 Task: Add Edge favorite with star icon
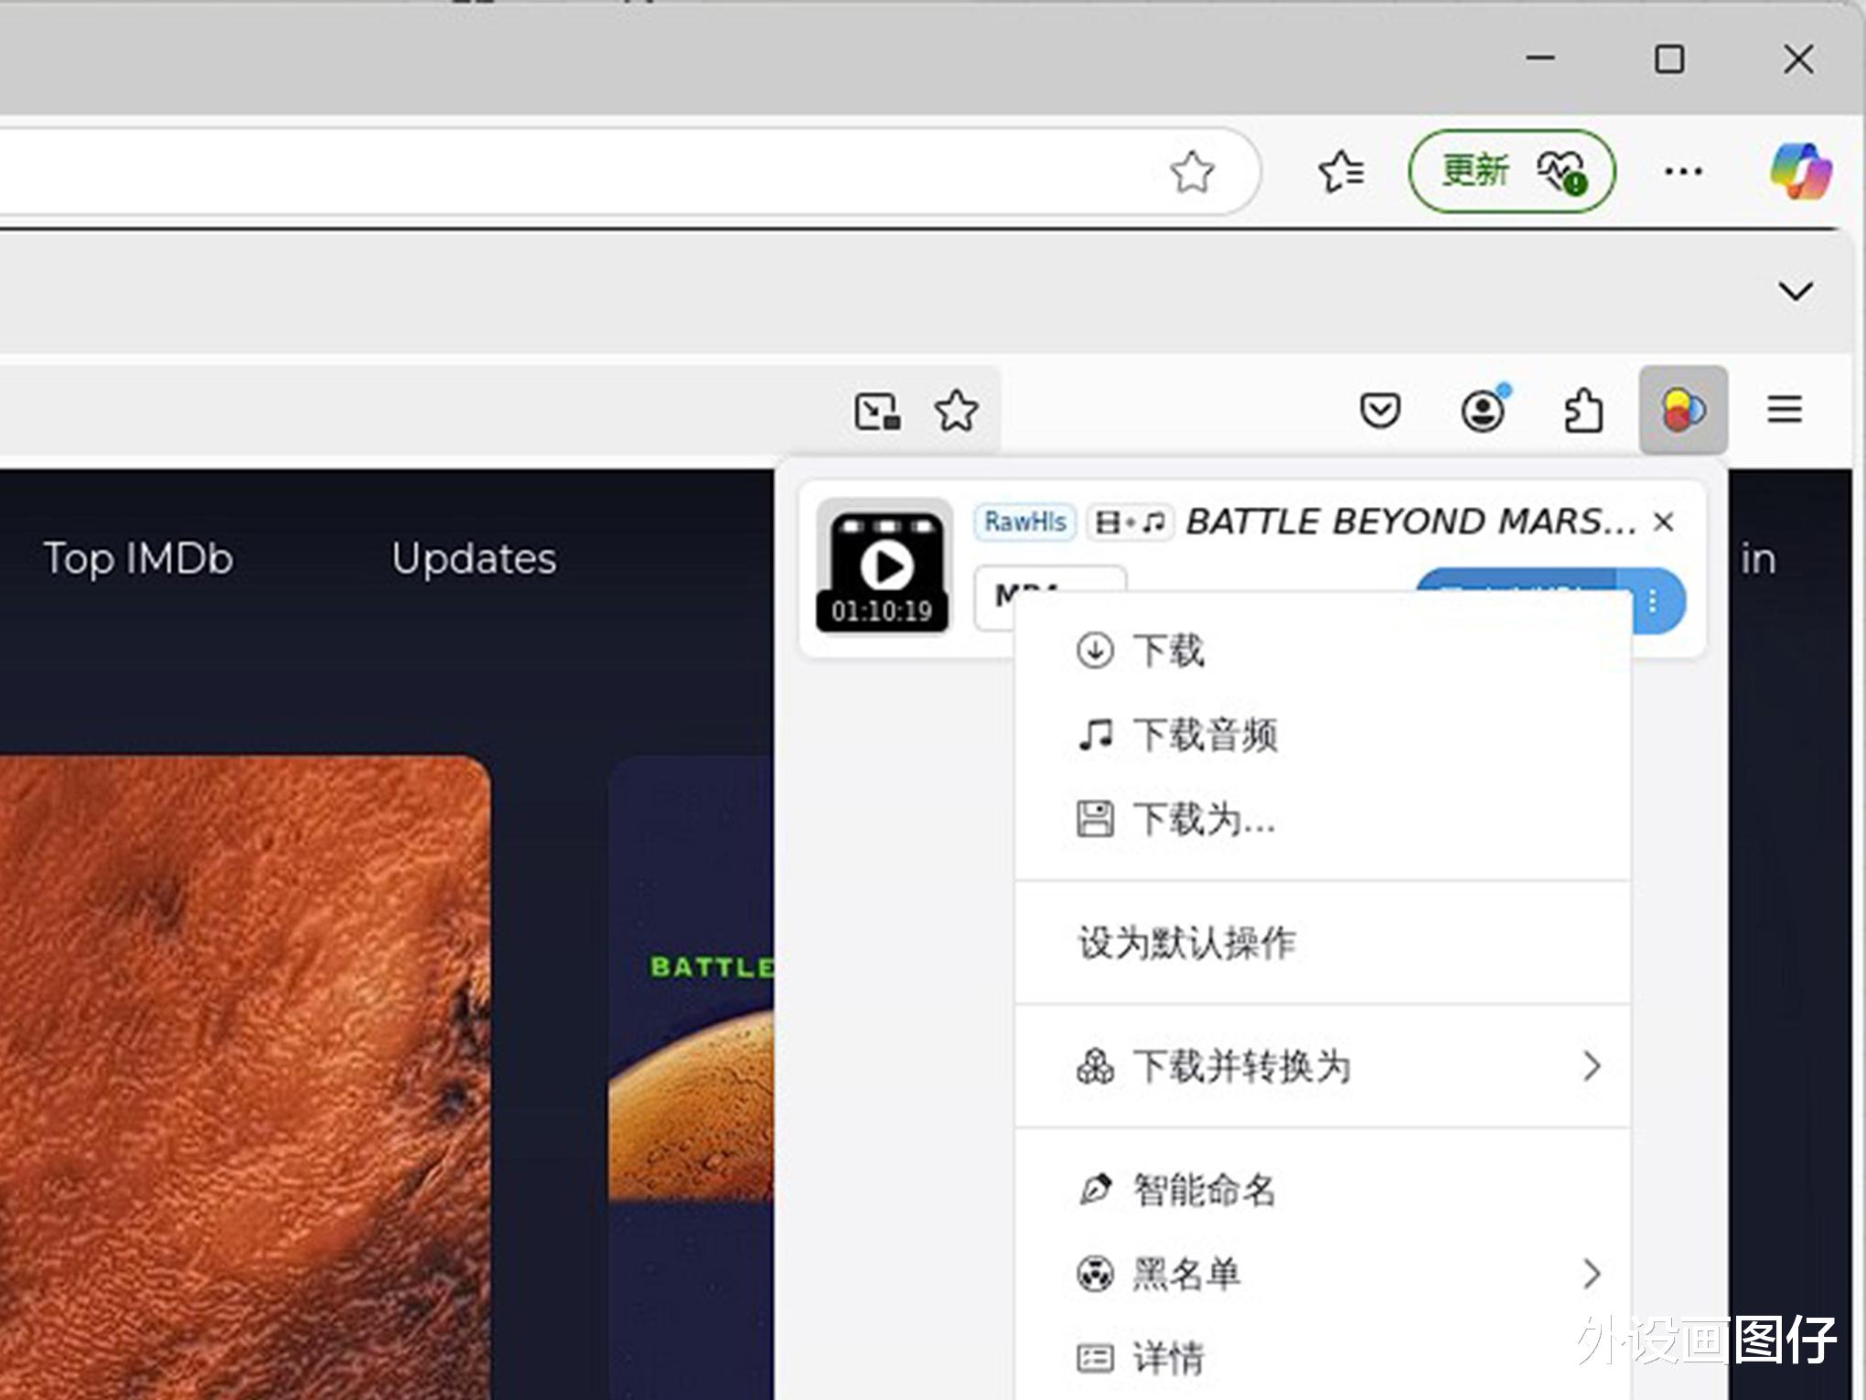coord(1192,171)
